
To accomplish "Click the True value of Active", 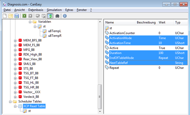I will 162,48.
